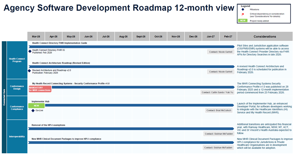Image resolution: width=295 pixels, height=166 pixels.
Task: Click the Milestone diamond icon in the legend
Action: coord(243,9)
